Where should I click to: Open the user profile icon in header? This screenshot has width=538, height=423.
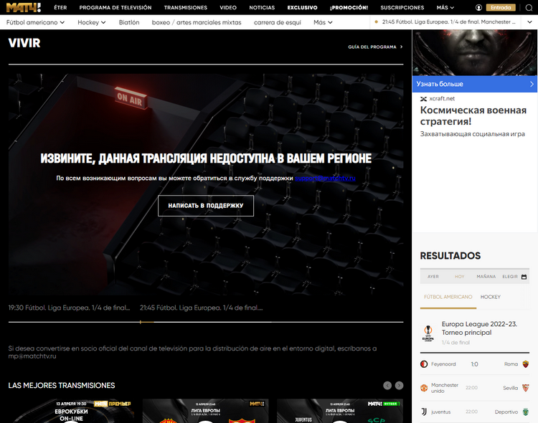[478, 8]
